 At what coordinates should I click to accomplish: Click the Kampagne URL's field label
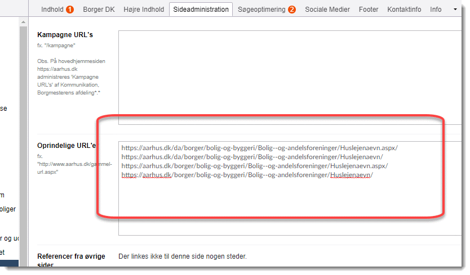65,35
